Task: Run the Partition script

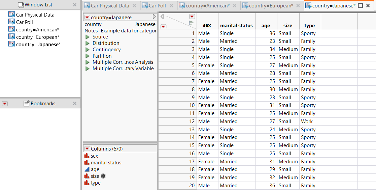Action: (x=88, y=56)
